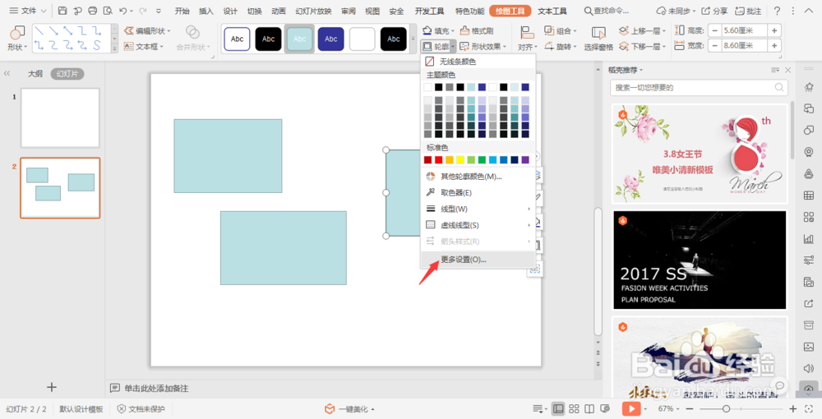Click the 未同步 sync status button
Viewport: 822px width, 419px height.
tap(676, 11)
